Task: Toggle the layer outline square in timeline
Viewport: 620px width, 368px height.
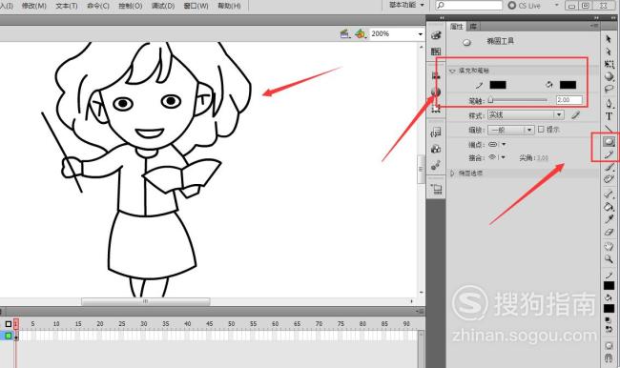Action: coord(8,324)
